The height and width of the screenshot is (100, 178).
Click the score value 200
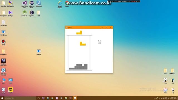100,43
